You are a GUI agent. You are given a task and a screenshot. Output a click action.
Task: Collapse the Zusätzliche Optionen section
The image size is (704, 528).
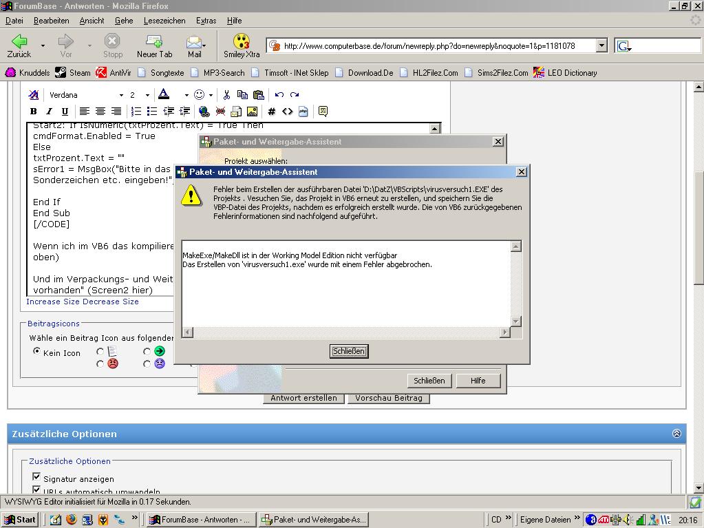[x=676, y=433]
